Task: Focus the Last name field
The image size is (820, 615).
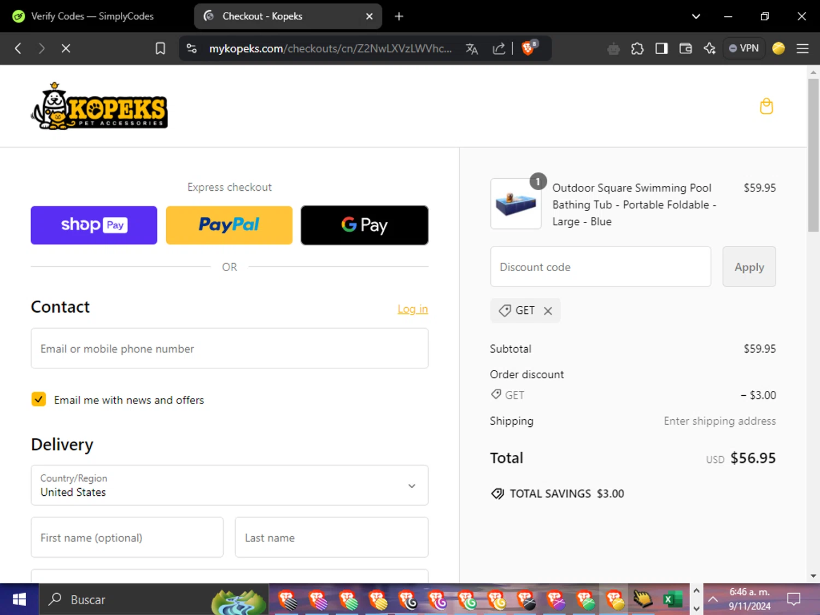Action: pyautogui.click(x=332, y=537)
